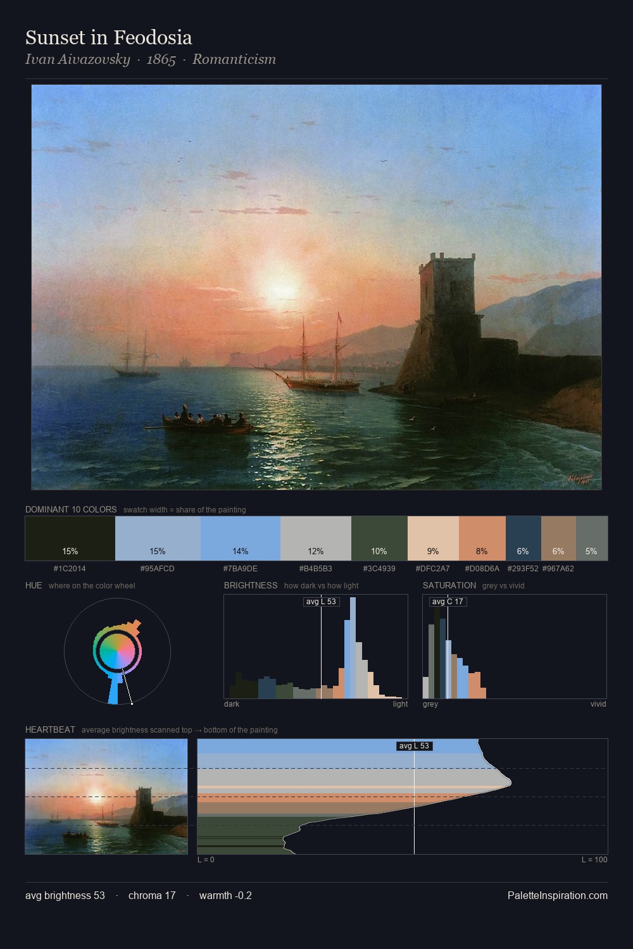The width and height of the screenshot is (633, 949).
Task: Choose the light grey #B4B5B3 swatch
Action: coord(316,538)
